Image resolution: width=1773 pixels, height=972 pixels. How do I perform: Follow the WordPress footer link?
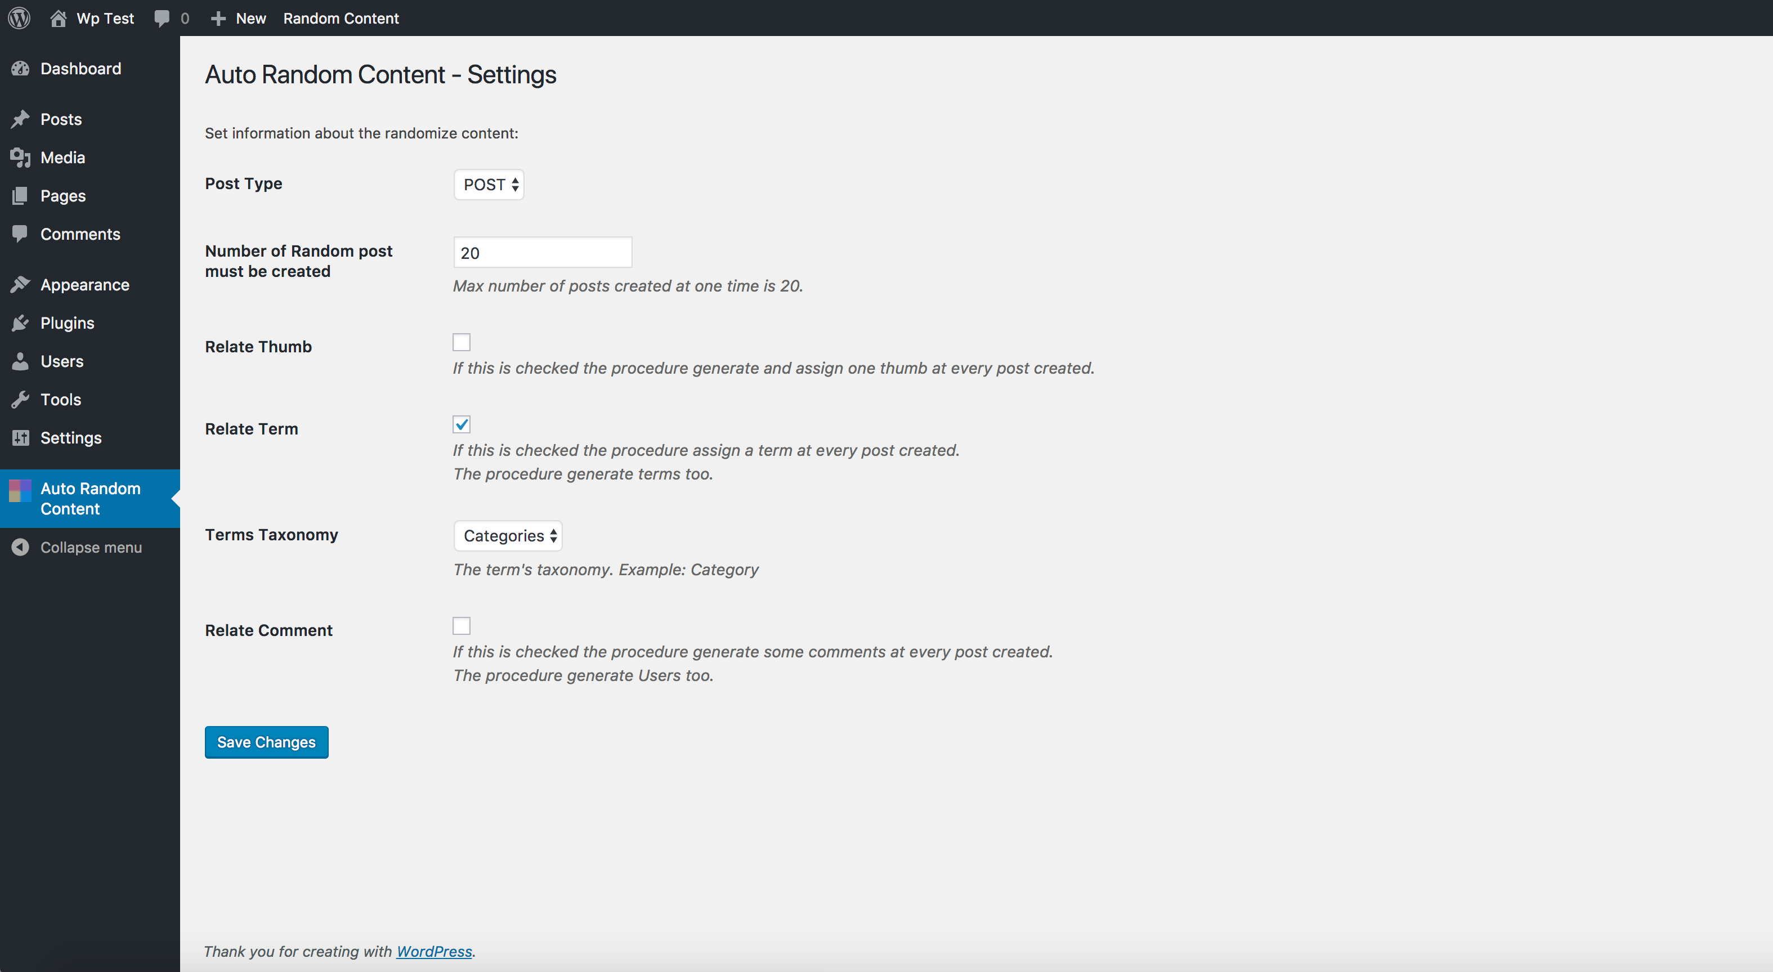point(433,951)
